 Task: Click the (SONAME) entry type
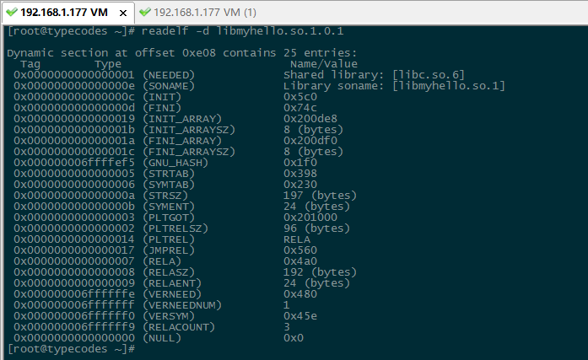169,86
